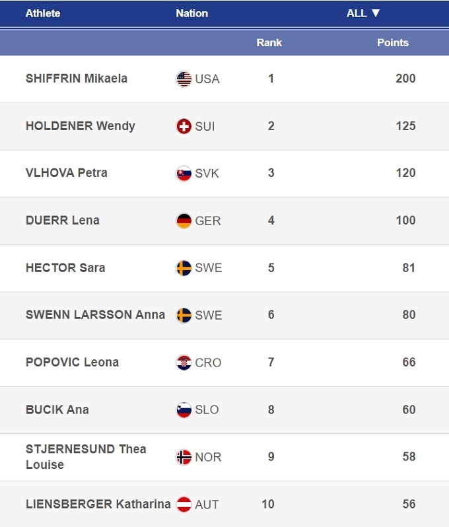This screenshot has width=449, height=527.
Task: Click Sara Hector's Sweden flag icon
Action: tap(184, 268)
